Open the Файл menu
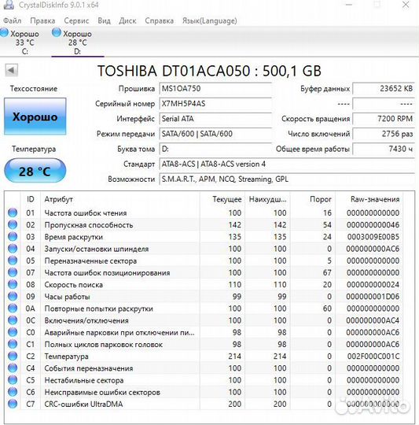Image resolution: width=419 pixels, height=425 pixels. click(x=12, y=20)
